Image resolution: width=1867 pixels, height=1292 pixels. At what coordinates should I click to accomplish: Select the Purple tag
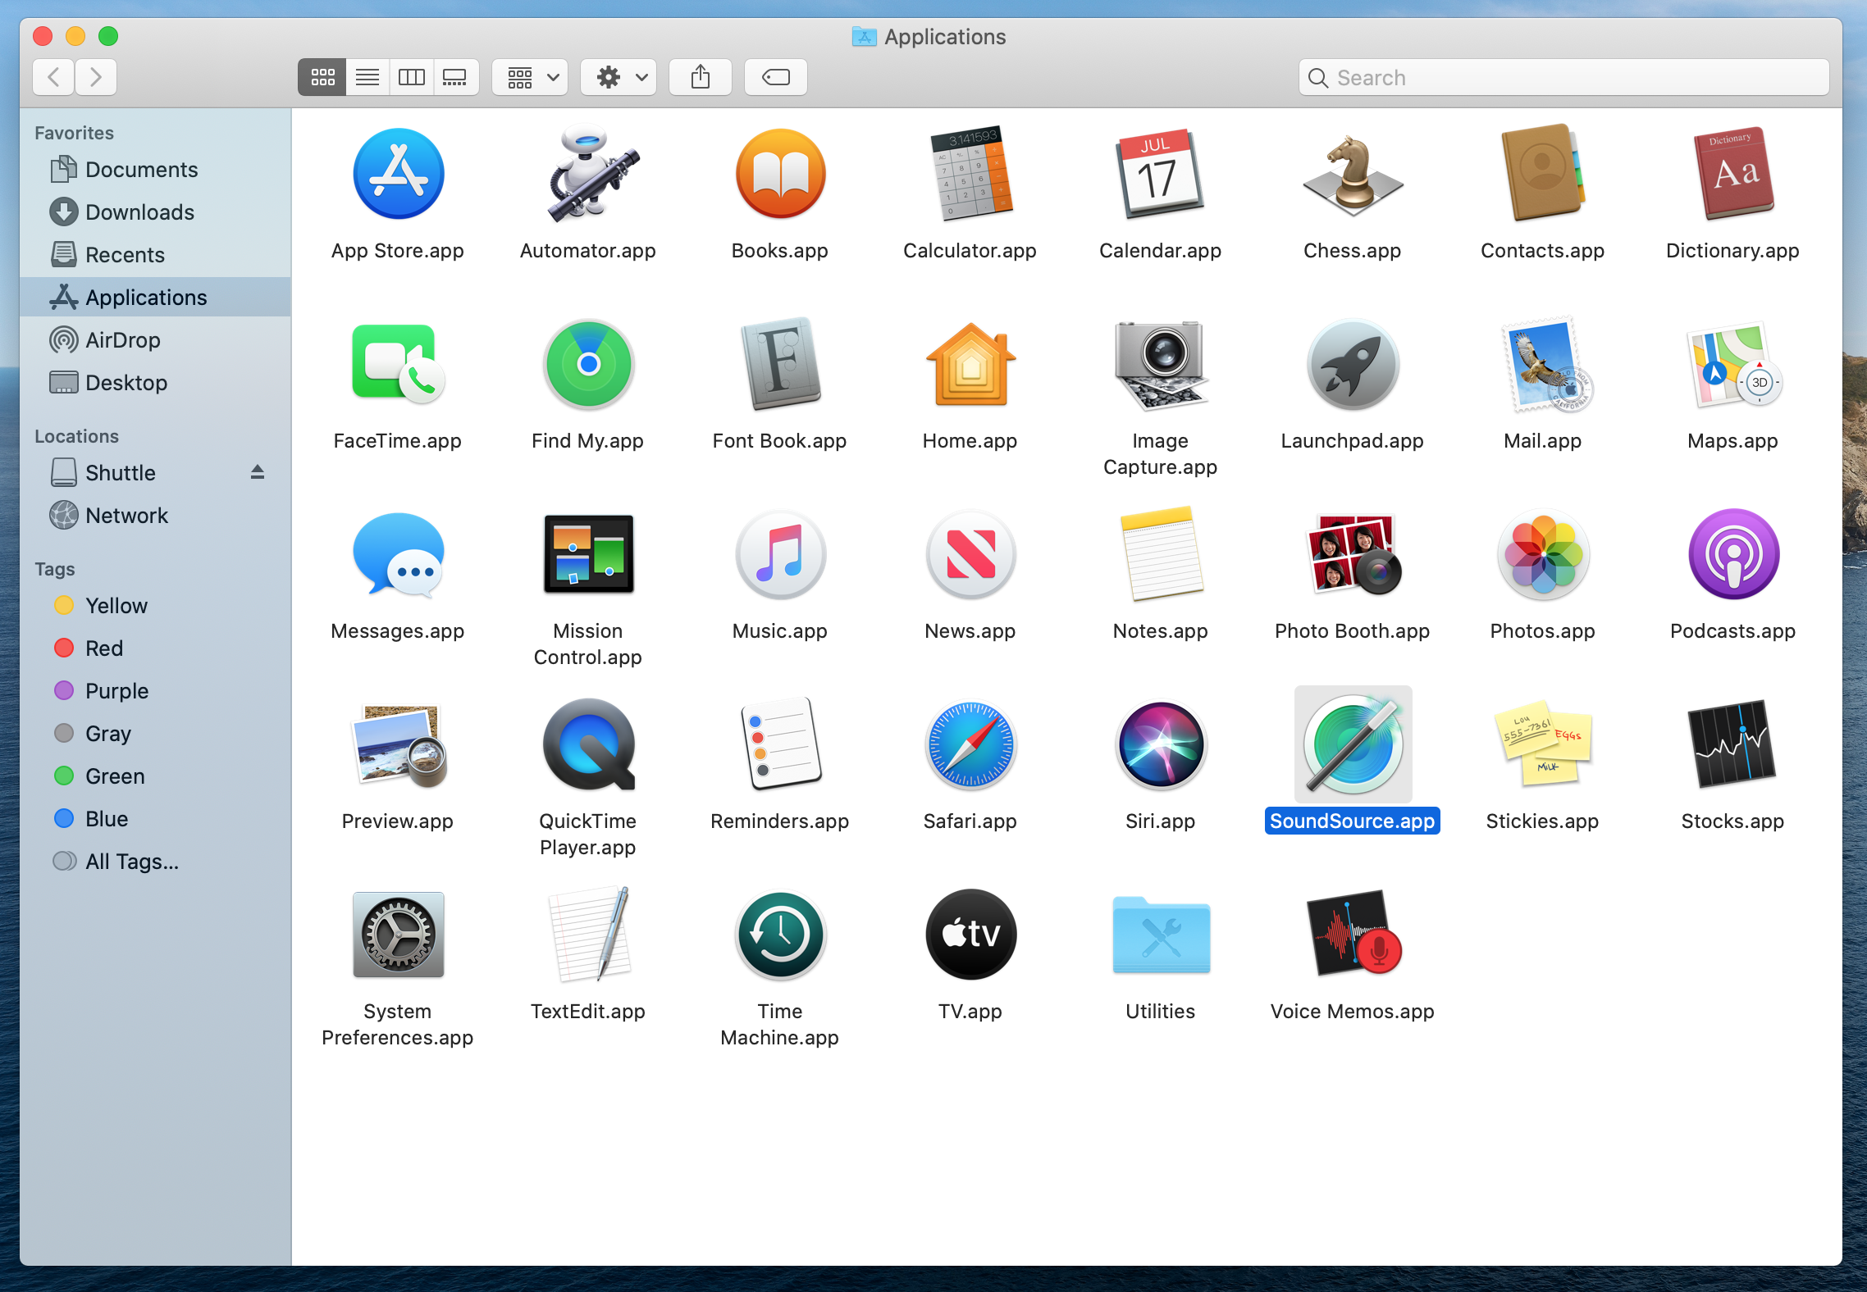coord(155,691)
